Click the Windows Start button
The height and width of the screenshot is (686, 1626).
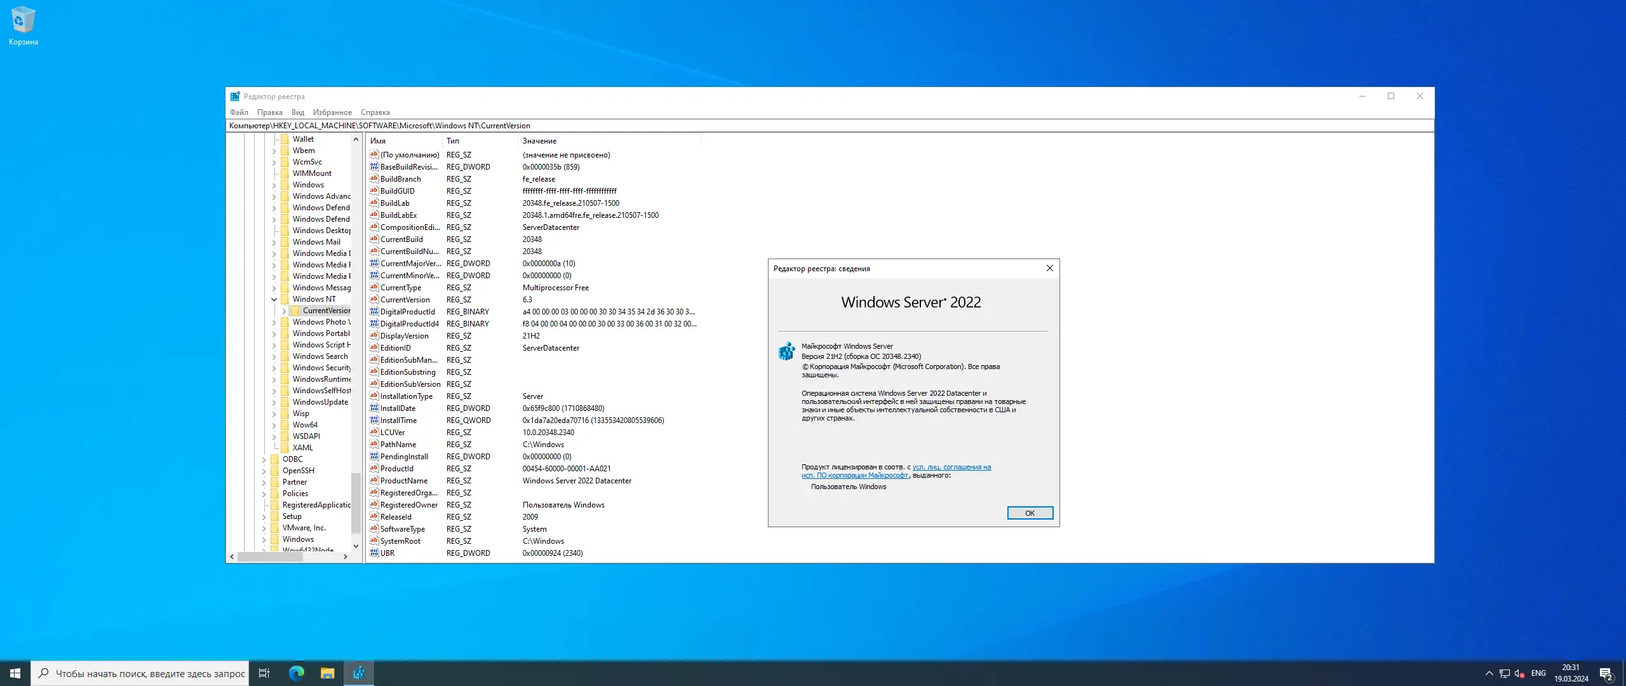[x=15, y=673]
